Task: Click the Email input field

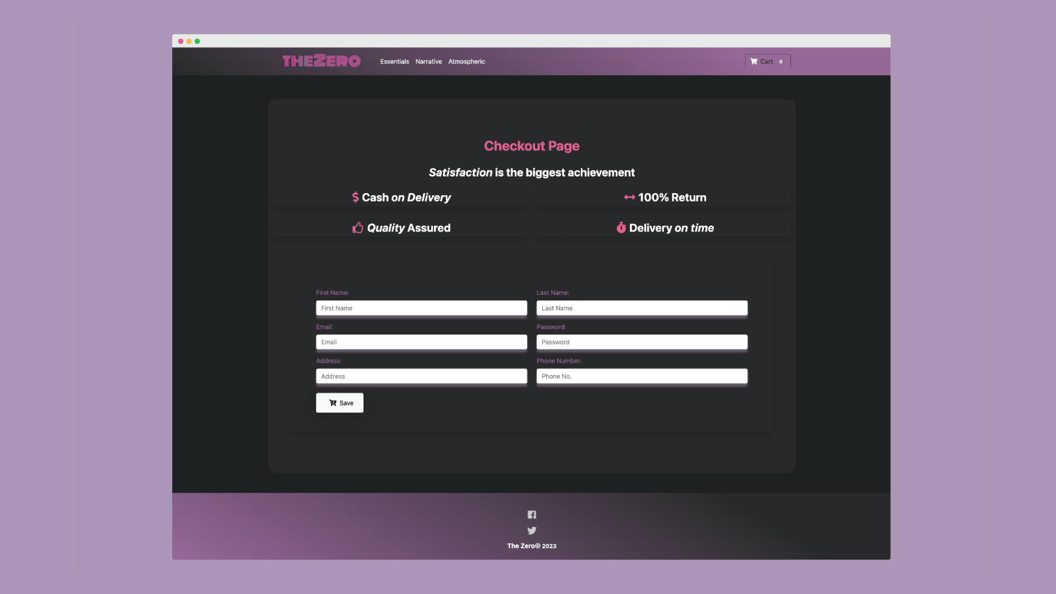Action: (421, 342)
